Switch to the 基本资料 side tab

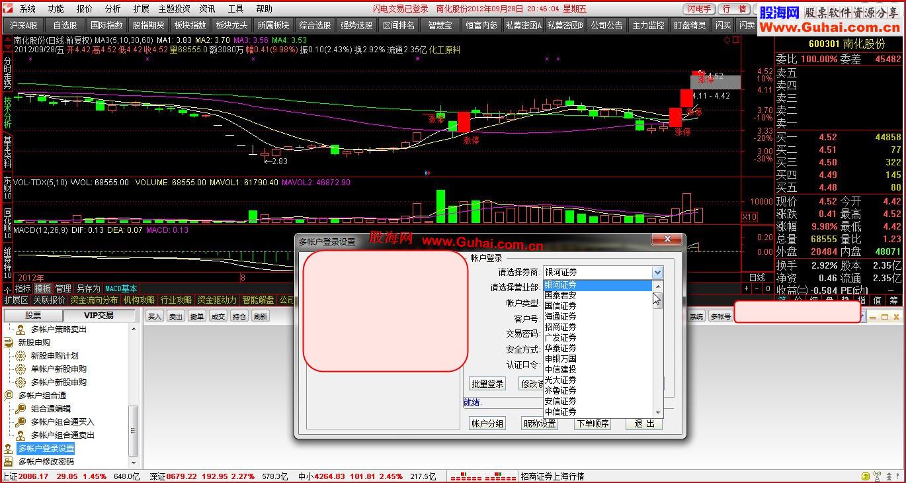click(x=8, y=152)
